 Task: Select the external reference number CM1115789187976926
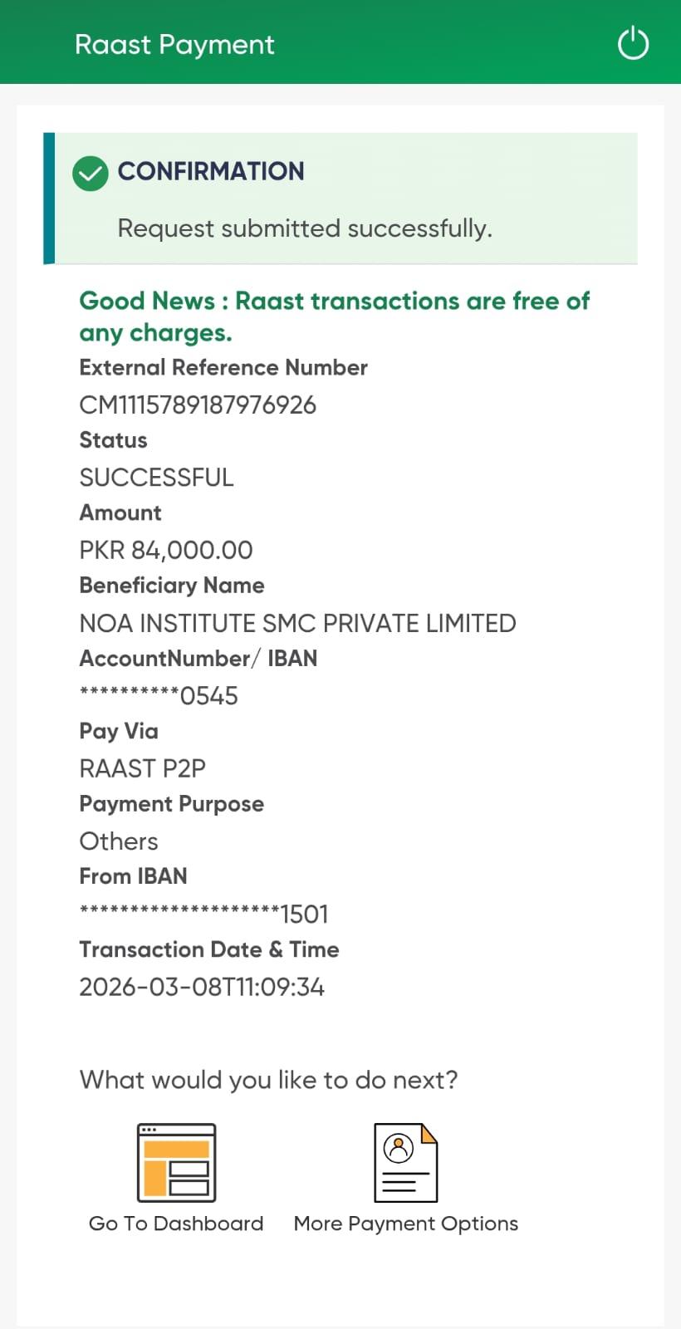(x=198, y=405)
